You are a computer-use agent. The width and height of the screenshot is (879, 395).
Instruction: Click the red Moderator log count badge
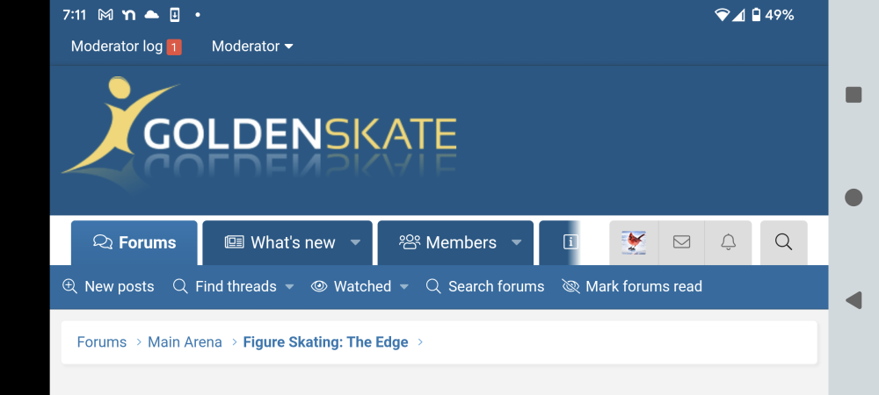(174, 47)
